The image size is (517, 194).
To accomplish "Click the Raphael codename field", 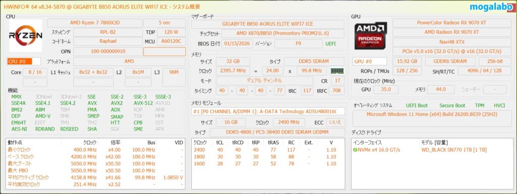I will coord(108,41).
